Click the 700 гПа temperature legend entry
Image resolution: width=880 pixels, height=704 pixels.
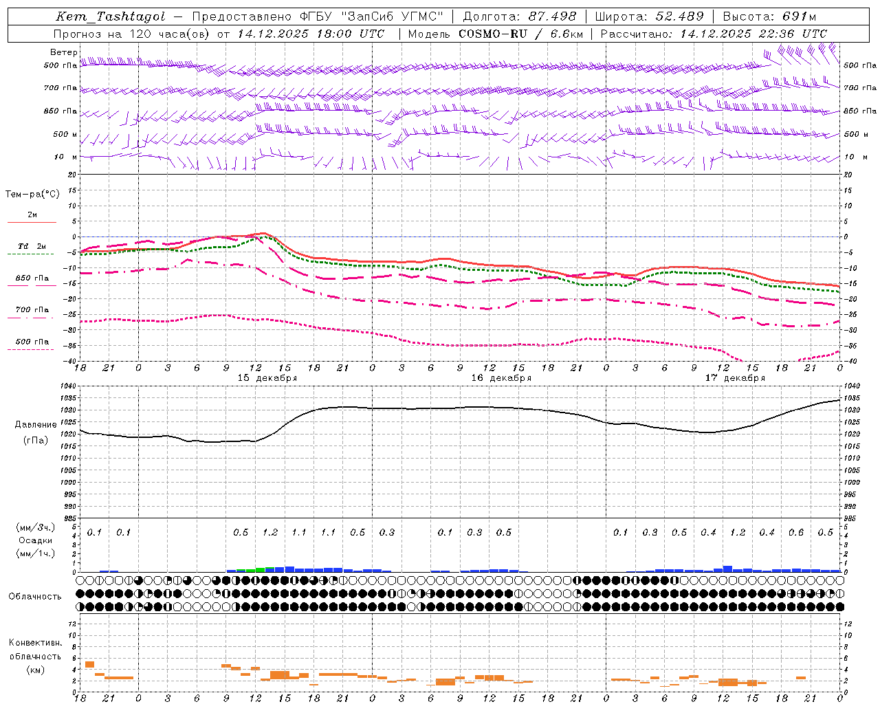[x=32, y=310]
